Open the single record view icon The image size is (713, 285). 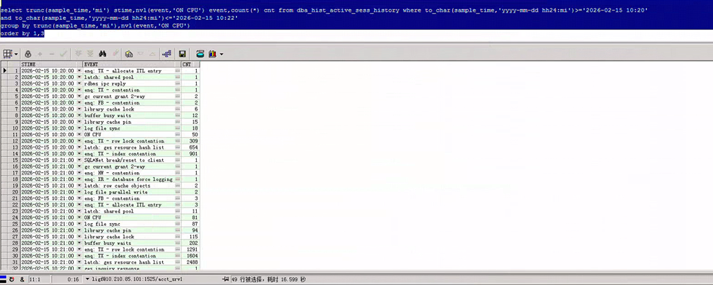pos(128,54)
